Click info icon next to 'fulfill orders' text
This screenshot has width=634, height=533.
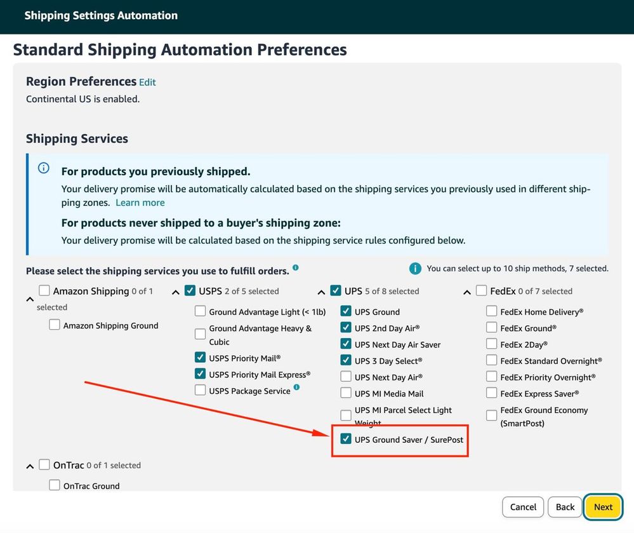coord(296,268)
